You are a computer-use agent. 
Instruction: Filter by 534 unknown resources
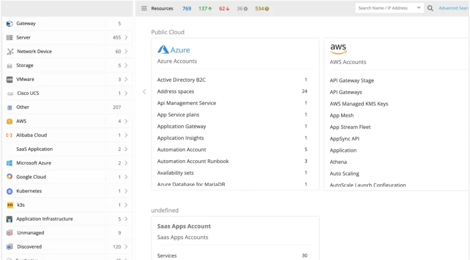pos(262,9)
